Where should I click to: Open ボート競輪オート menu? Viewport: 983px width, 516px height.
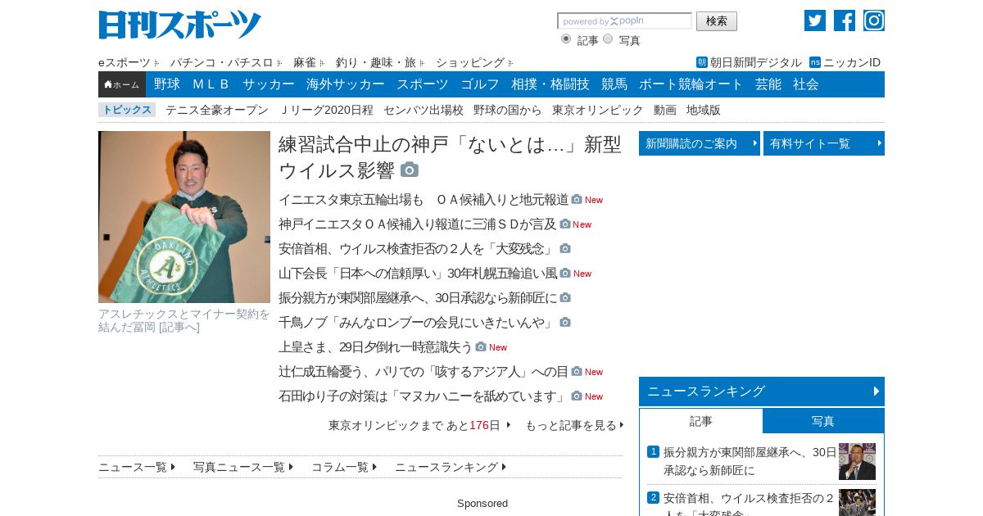tap(691, 84)
